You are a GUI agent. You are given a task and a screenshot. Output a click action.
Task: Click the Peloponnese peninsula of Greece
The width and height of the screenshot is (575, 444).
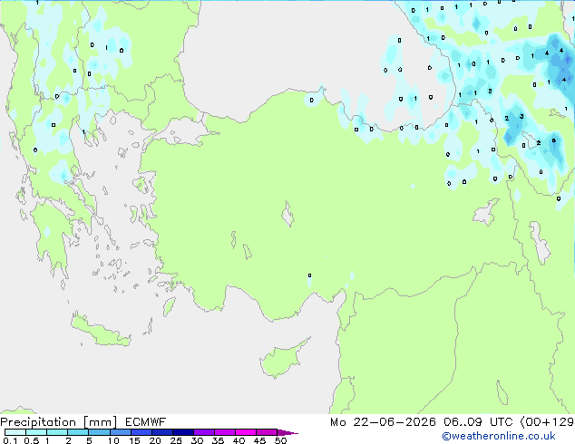point(50,236)
